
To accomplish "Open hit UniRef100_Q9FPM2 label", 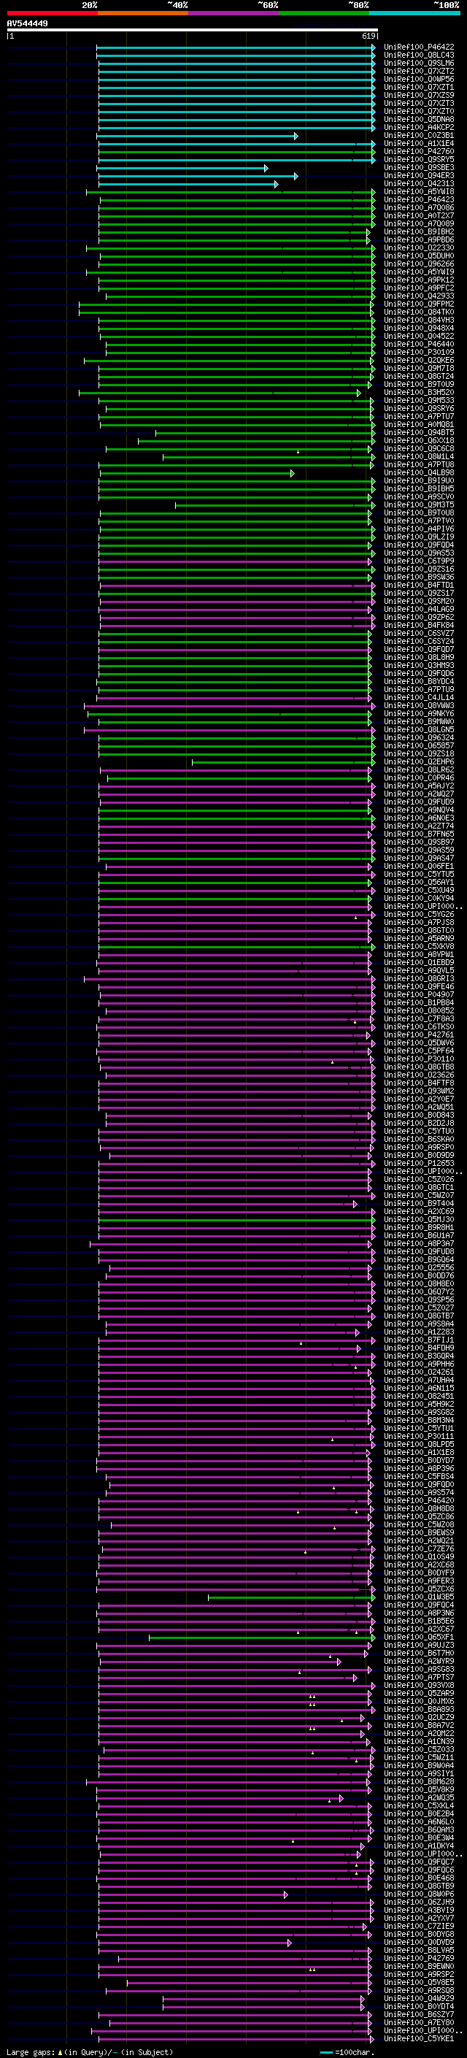I will [x=419, y=304].
